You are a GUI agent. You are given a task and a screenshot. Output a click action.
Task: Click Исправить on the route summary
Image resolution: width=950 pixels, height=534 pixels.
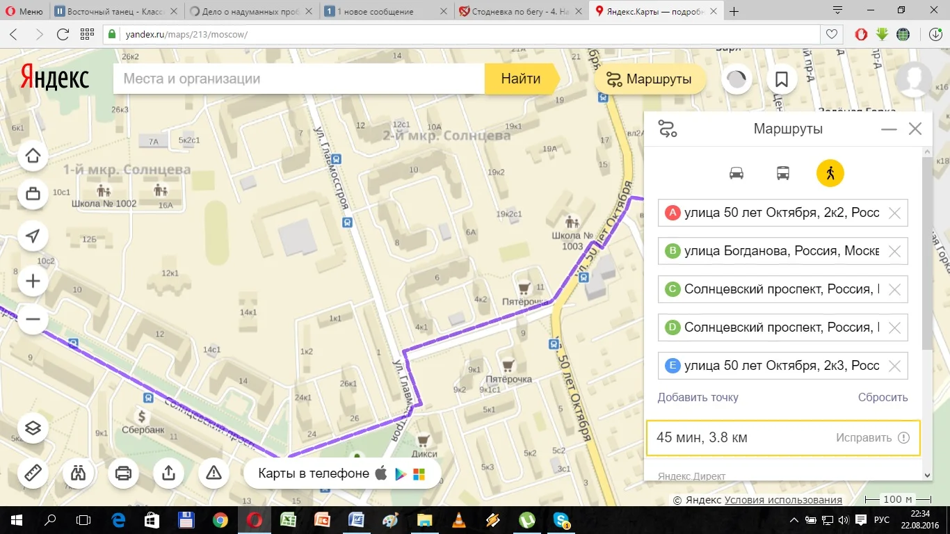864,438
